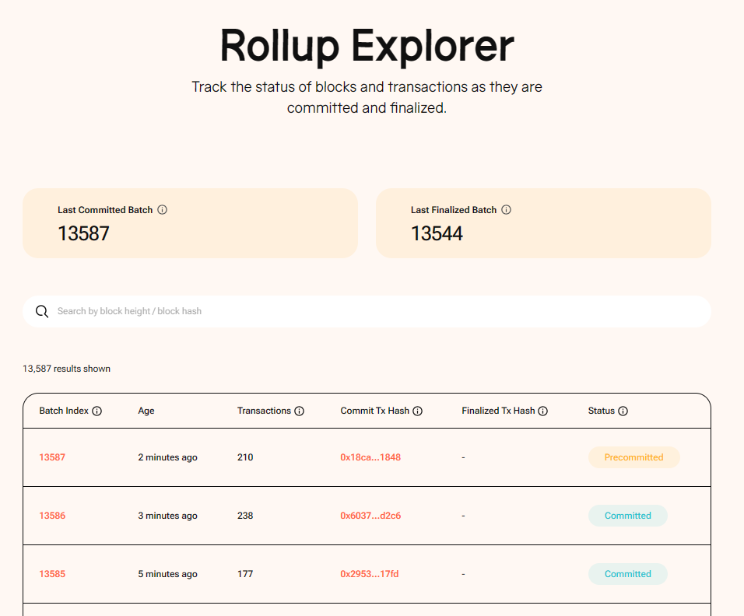This screenshot has height=616, width=744.
Task: Click info icon beside Last Committed Batch
Action: [163, 209]
